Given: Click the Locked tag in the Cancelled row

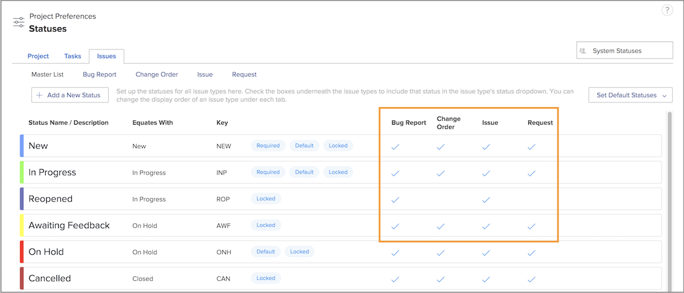Looking at the screenshot, I should point(266,279).
